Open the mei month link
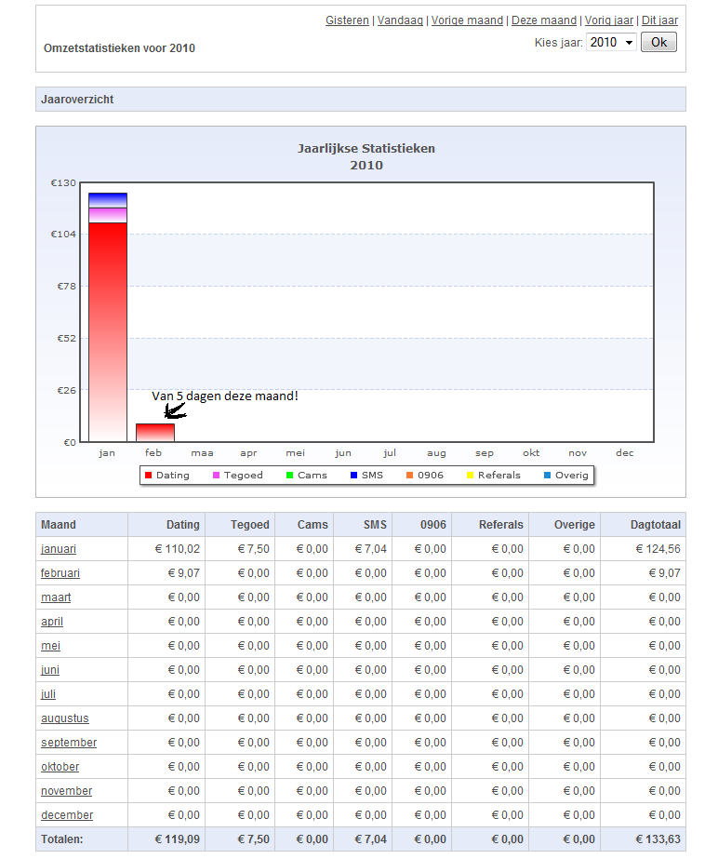 click(x=50, y=645)
